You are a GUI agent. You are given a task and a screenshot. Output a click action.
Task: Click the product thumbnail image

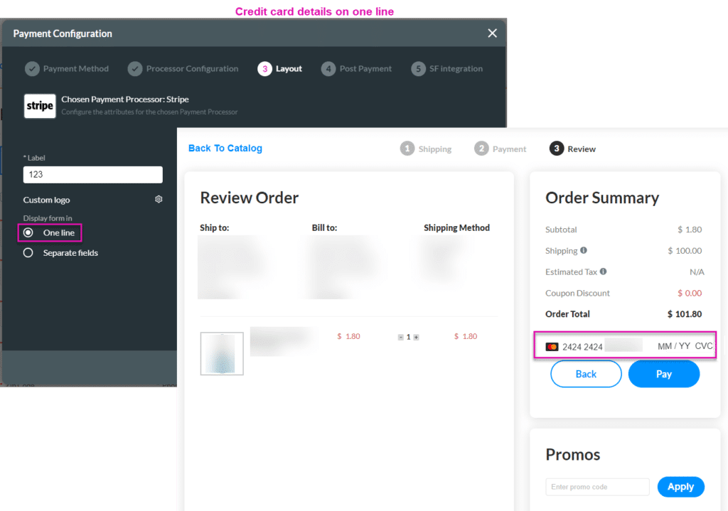(x=222, y=353)
